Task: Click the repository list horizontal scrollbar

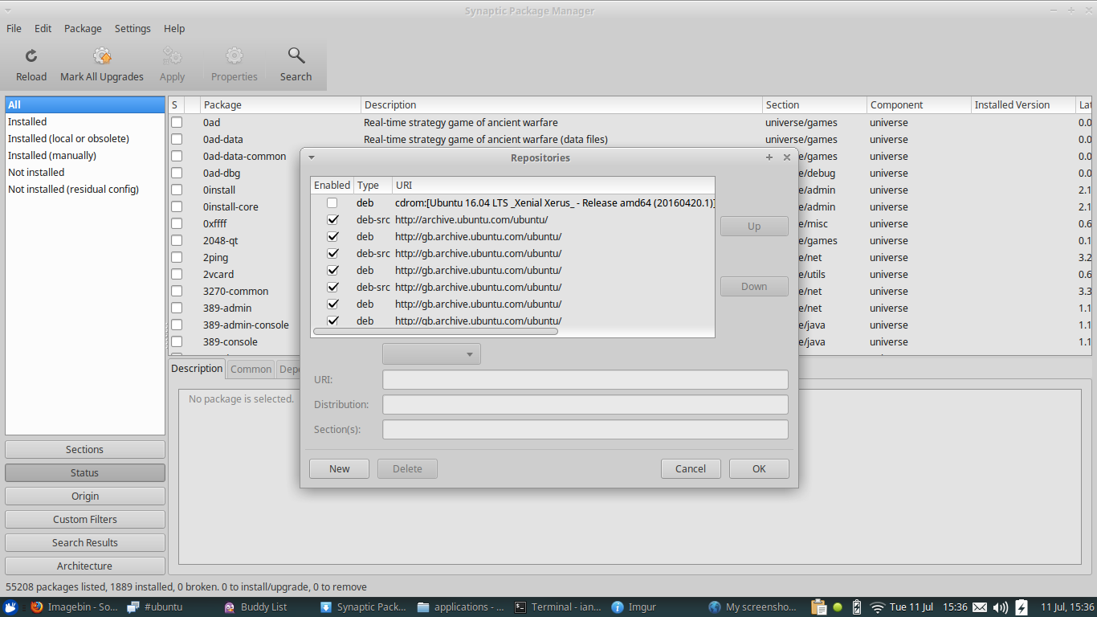Action: 435,331
